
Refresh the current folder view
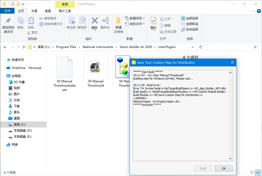click(x=200, y=47)
